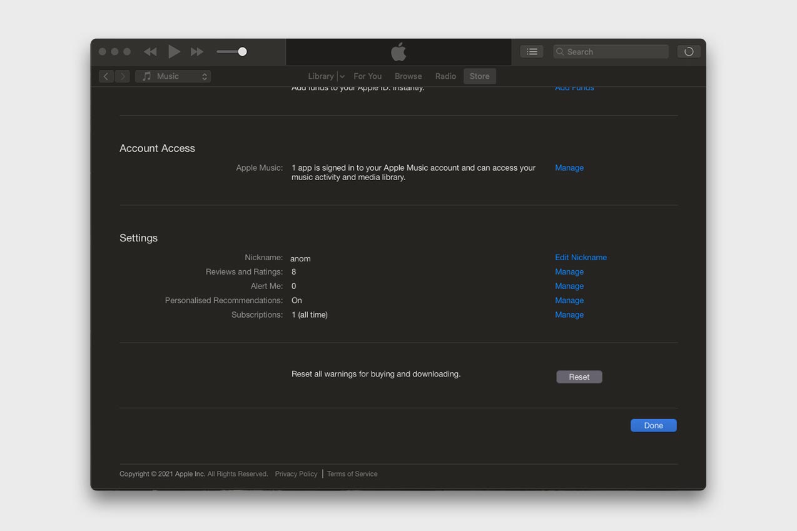This screenshot has height=531, width=797.
Task: Click the Apple logo display
Action: click(399, 52)
